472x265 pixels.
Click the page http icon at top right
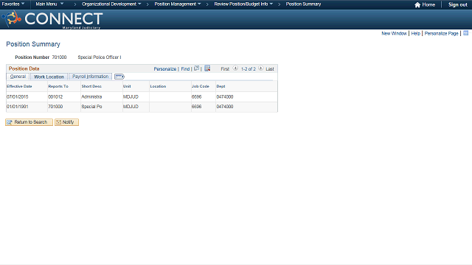[465, 33]
